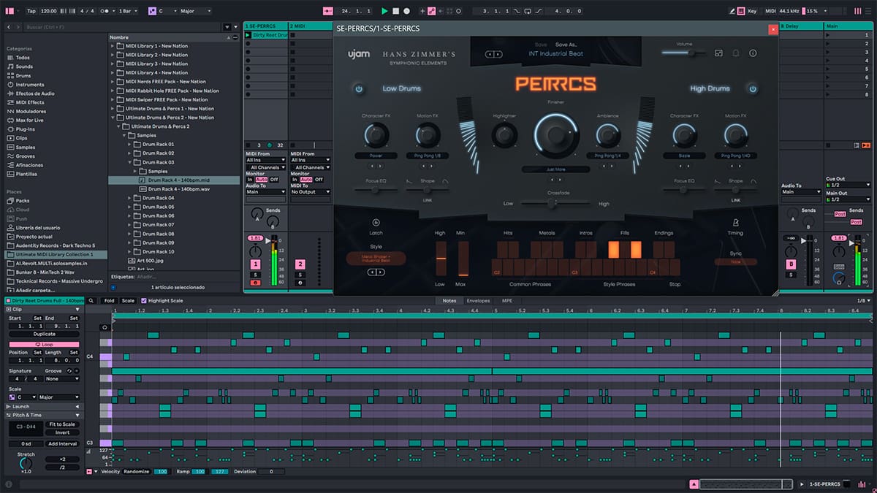This screenshot has height=493, width=877.
Task: Click the Fit to Scale button
Action: (x=62, y=424)
